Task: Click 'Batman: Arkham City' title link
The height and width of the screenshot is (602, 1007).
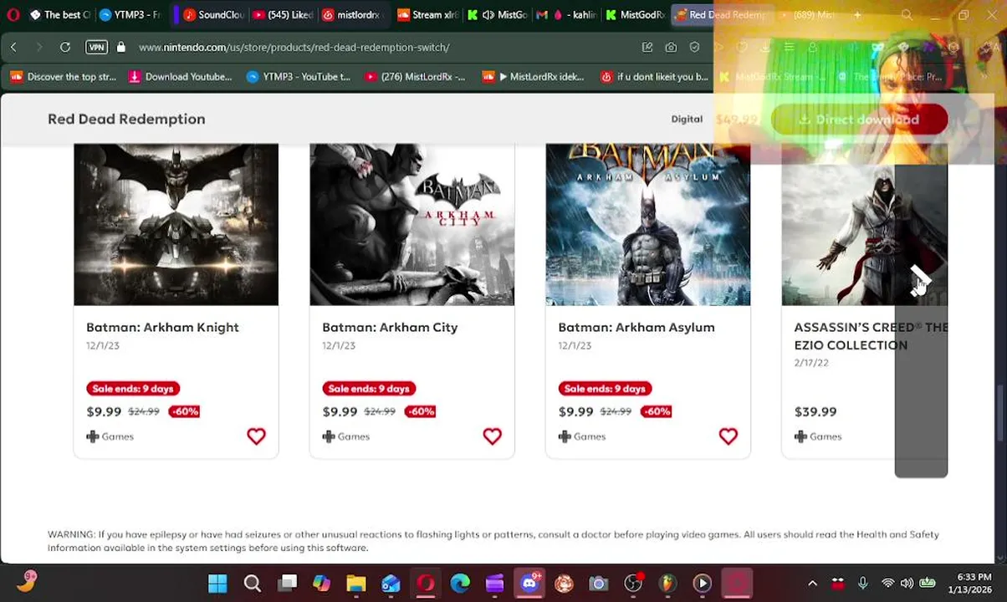Action: [x=390, y=328]
